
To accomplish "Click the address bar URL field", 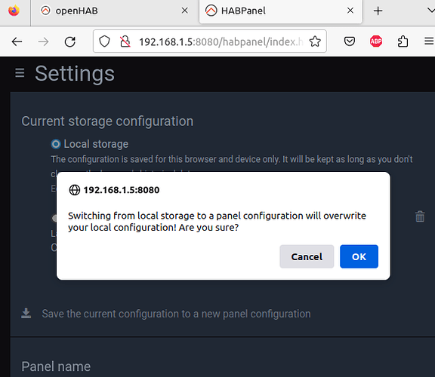I will tap(221, 41).
